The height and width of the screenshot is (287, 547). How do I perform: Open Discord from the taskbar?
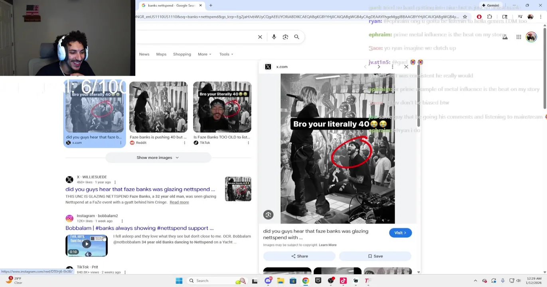pos(268,281)
